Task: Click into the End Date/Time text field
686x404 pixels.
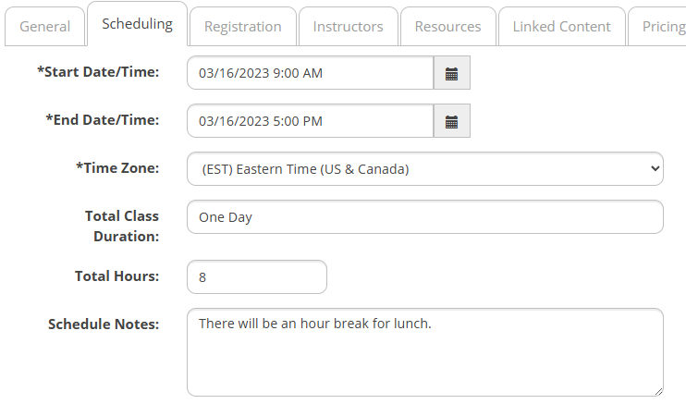Action: pos(311,121)
